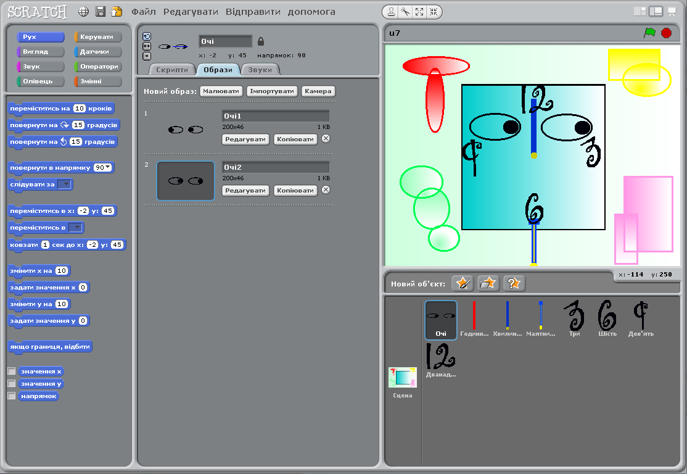
Task: Click the globe language icon
Action: [84, 12]
